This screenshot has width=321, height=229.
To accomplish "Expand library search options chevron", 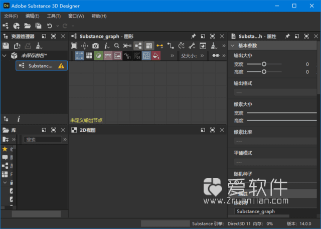I will point(65,139).
